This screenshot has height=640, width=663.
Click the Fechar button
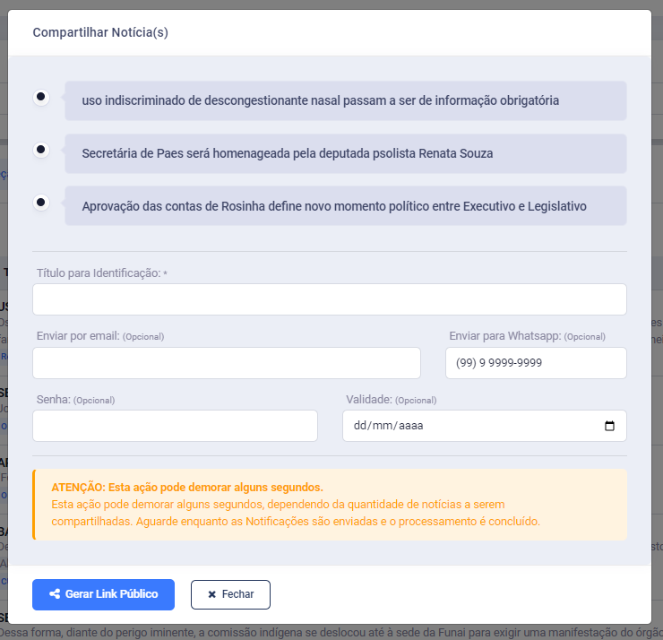point(230,594)
